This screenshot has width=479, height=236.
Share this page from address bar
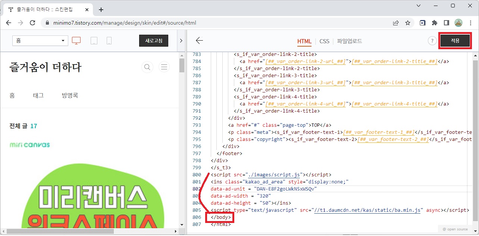[396, 23]
